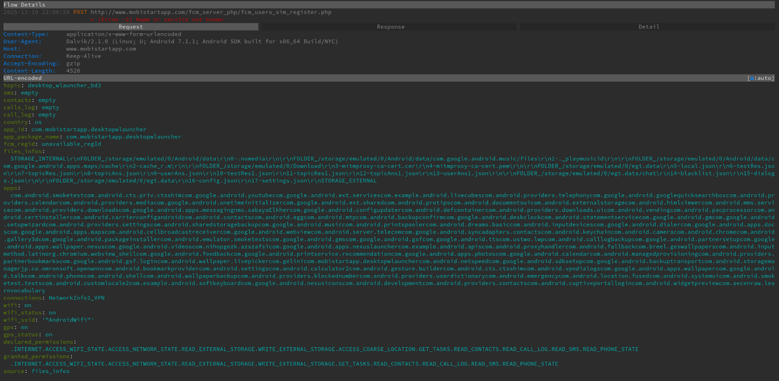Select the fcm_regid form field

coord(52,144)
